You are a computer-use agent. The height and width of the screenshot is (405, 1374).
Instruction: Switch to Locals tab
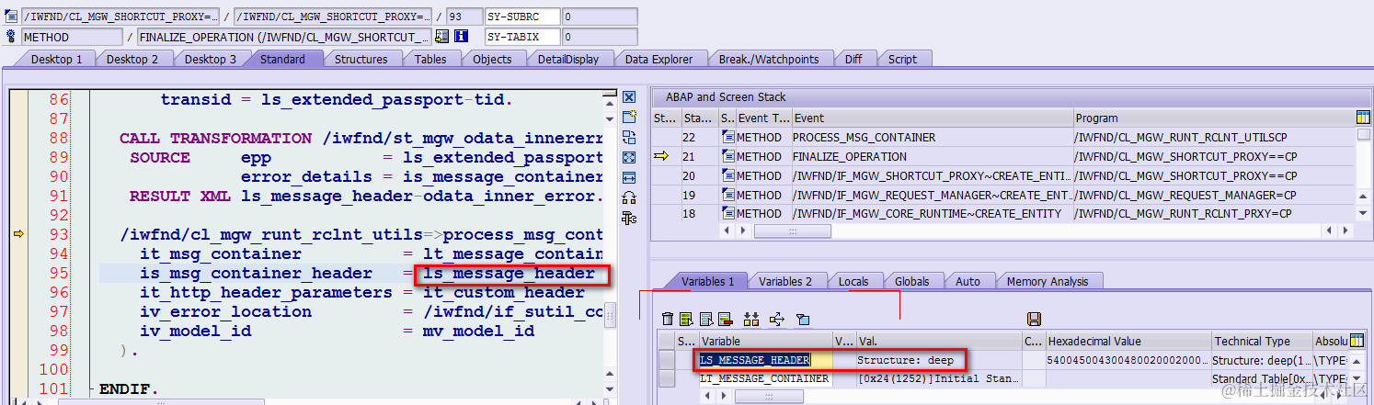[853, 281]
